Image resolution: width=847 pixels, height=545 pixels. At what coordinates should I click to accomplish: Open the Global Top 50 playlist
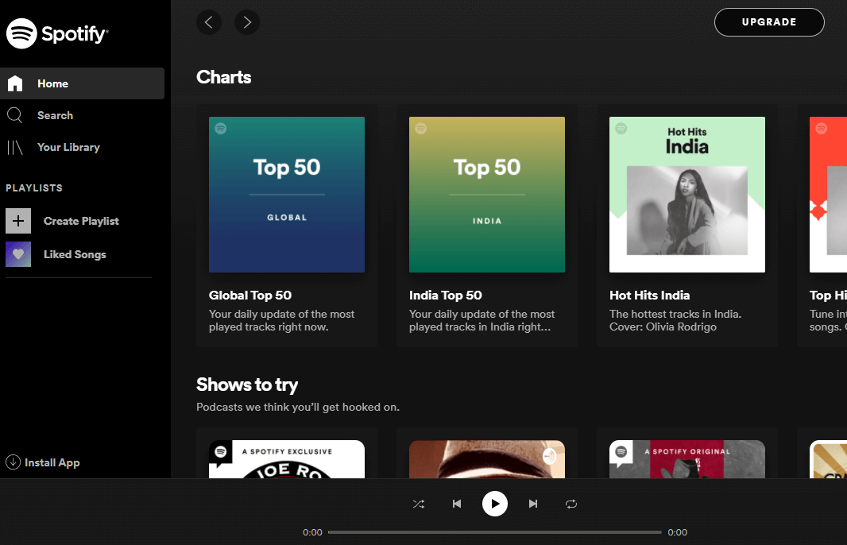(286, 195)
